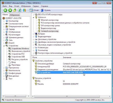Click the Устройства USB icon
The image size is (113, 103).
click(x=9, y=57)
